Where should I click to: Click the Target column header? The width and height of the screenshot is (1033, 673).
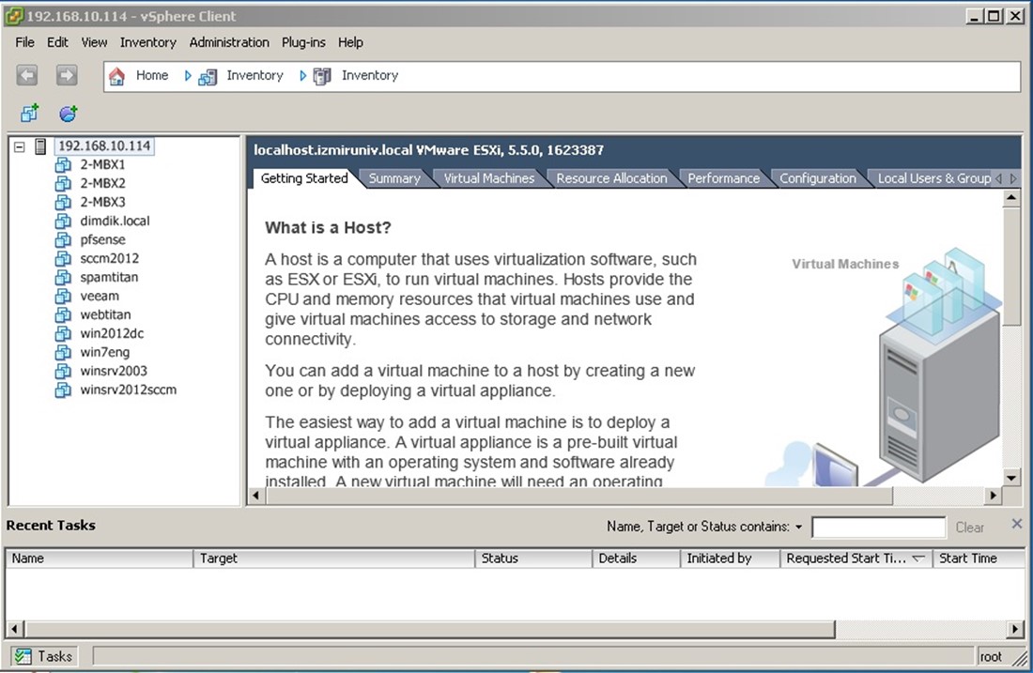[x=334, y=558]
